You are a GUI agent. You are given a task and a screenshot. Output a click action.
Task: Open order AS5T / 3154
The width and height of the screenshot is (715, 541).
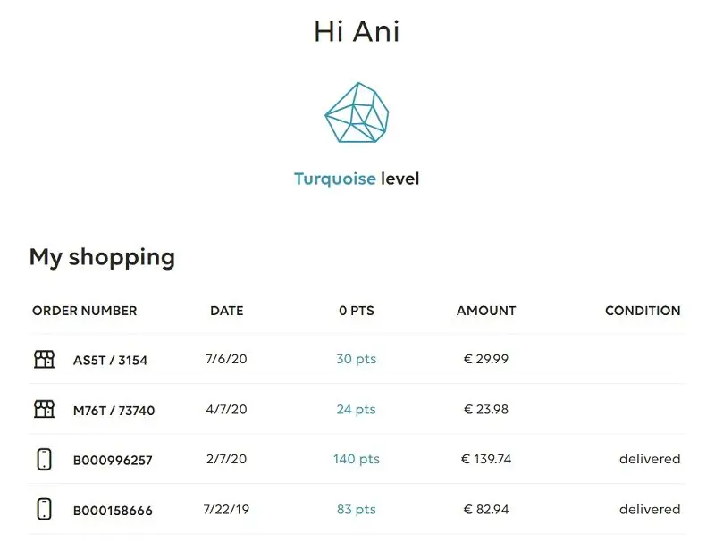point(110,360)
